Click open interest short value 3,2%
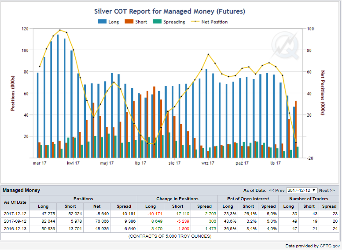 pyautogui.click(x=252, y=221)
